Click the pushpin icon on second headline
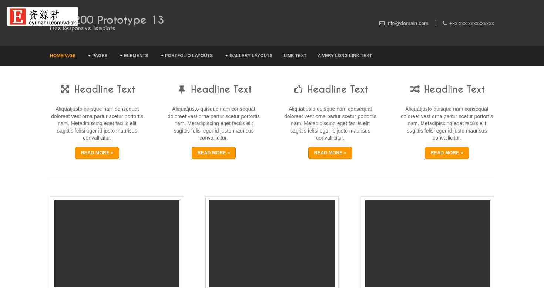The image size is (544, 288). click(x=182, y=89)
